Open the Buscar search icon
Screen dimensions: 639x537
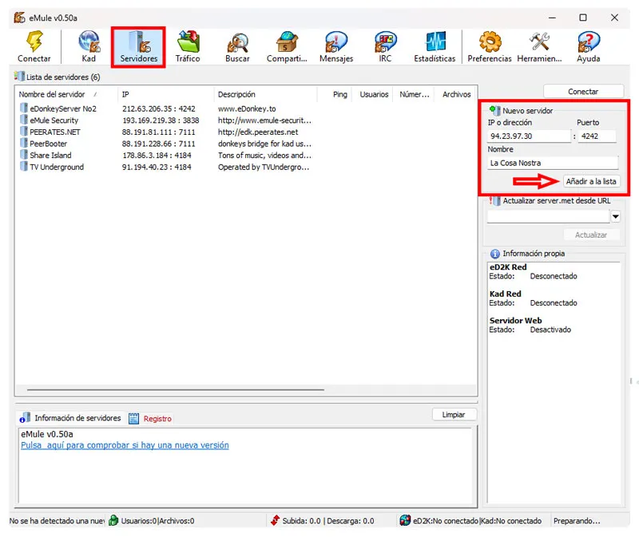pos(236,45)
